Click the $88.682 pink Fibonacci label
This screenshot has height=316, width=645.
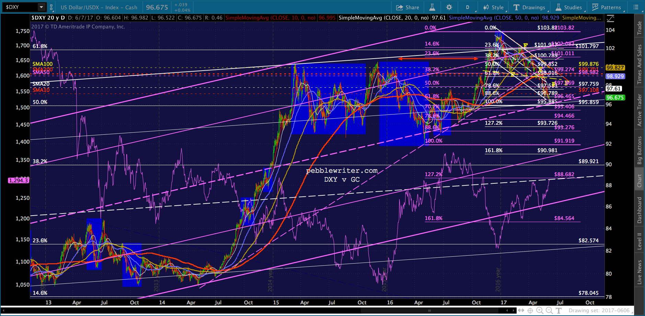point(564,174)
